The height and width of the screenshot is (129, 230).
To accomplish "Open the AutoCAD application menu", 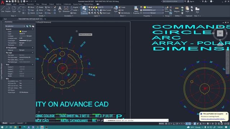I will 3,3.
